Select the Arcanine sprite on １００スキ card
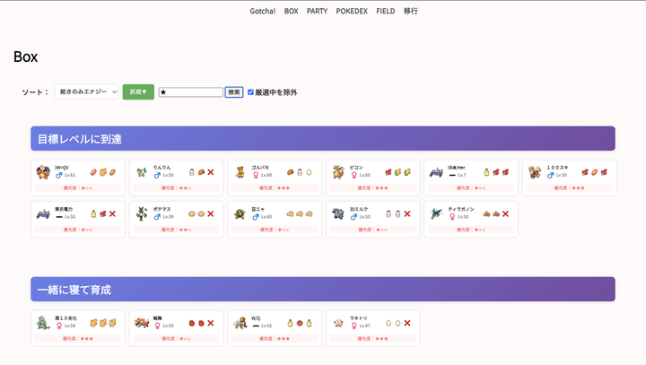646x365 pixels. [535, 172]
